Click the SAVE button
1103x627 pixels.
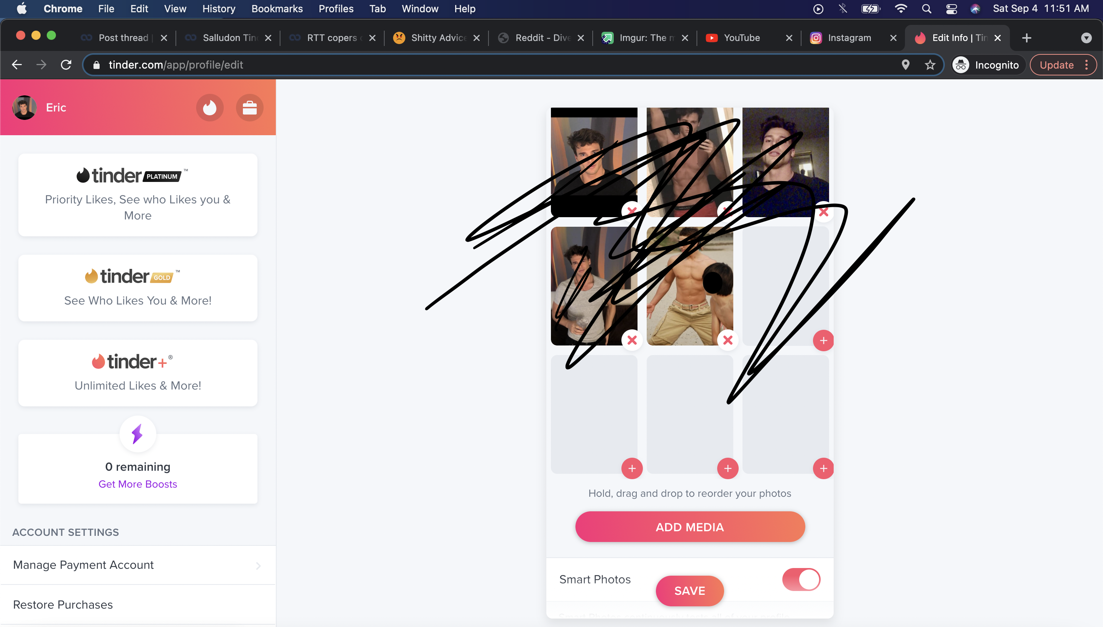click(x=689, y=591)
